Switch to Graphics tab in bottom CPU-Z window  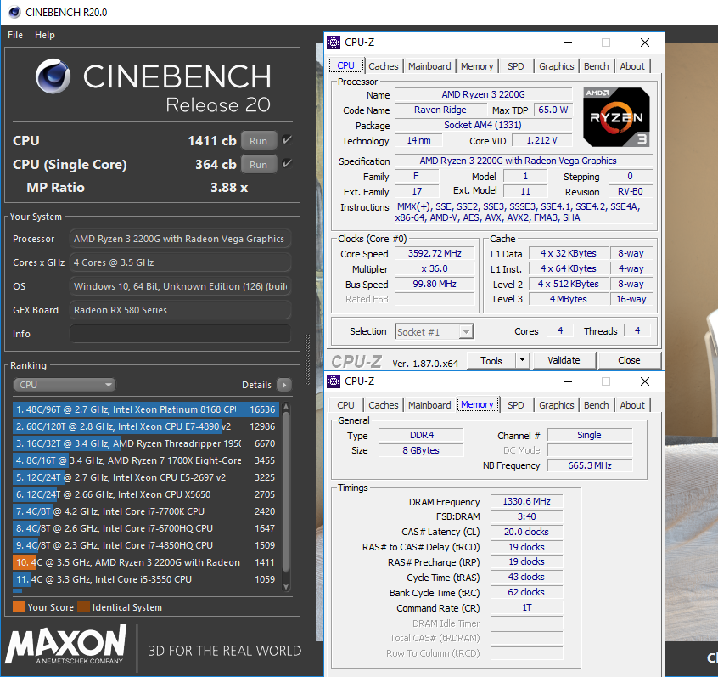557,405
